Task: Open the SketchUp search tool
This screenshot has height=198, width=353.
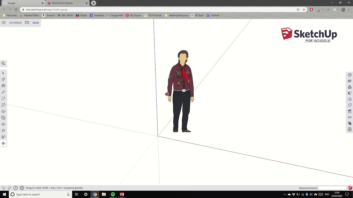Action: point(3,64)
